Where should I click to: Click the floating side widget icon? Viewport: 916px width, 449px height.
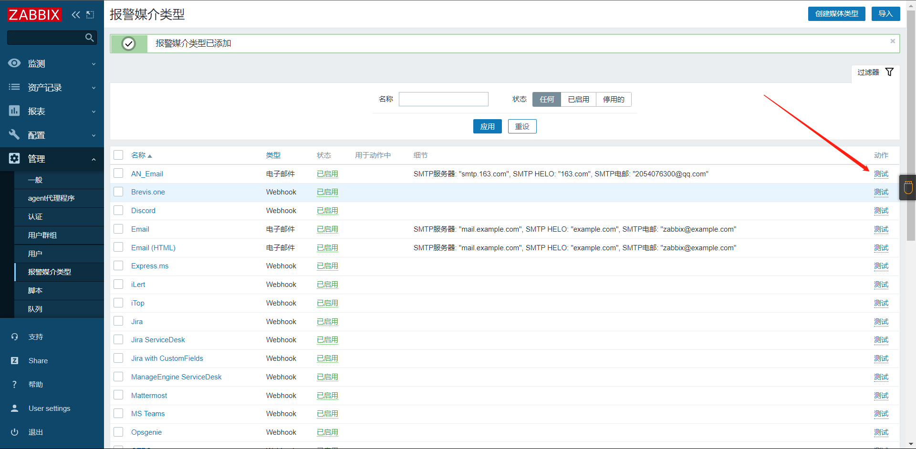pos(908,187)
